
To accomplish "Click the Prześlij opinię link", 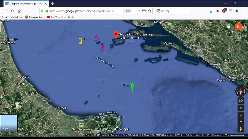I will (x=214, y=135).
